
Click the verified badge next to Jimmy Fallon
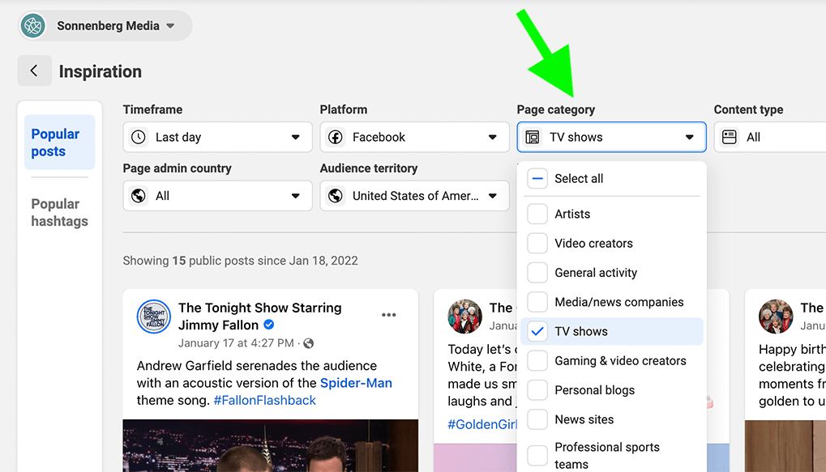pyautogui.click(x=268, y=325)
